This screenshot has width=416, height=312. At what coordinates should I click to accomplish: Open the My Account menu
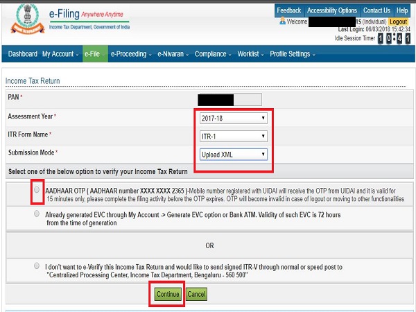60,54
